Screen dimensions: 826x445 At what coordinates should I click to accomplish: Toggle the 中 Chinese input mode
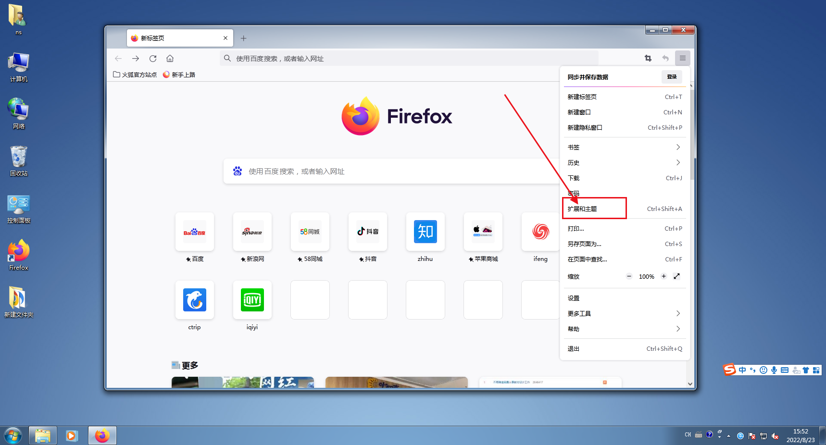(742, 370)
